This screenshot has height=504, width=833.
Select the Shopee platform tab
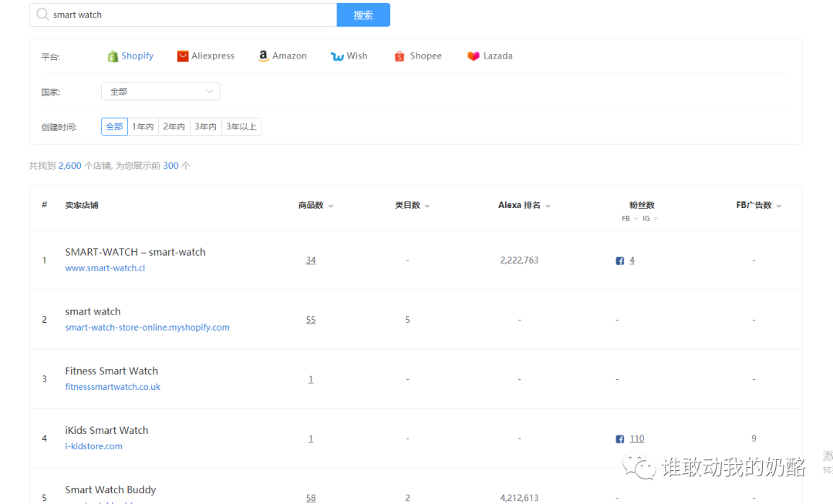pyautogui.click(x=418, y=55)
